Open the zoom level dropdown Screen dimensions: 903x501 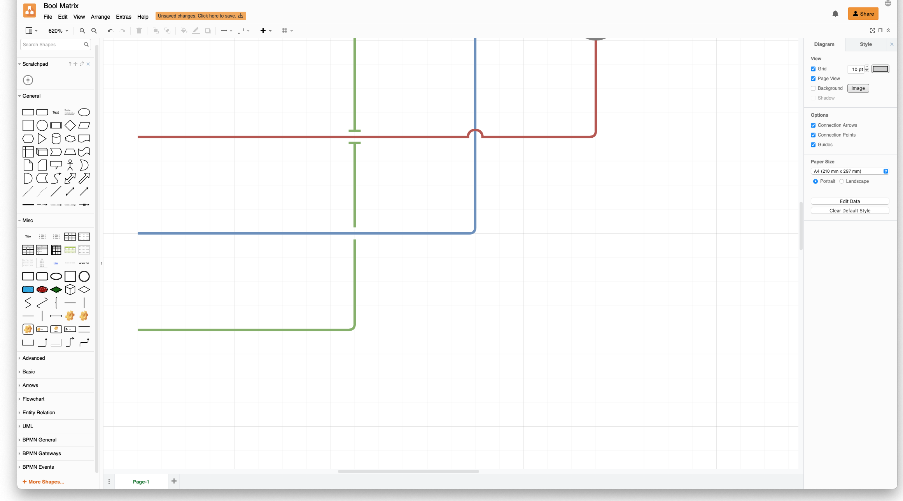click(58, 30)
